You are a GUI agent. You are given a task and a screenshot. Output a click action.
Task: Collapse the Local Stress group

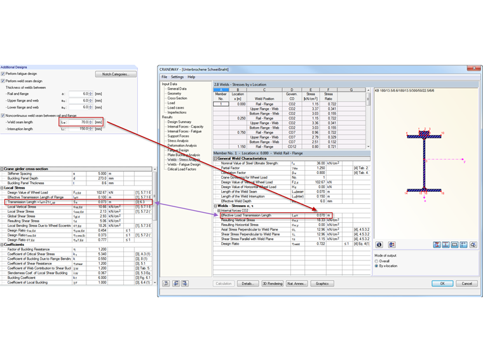[2, 188]
